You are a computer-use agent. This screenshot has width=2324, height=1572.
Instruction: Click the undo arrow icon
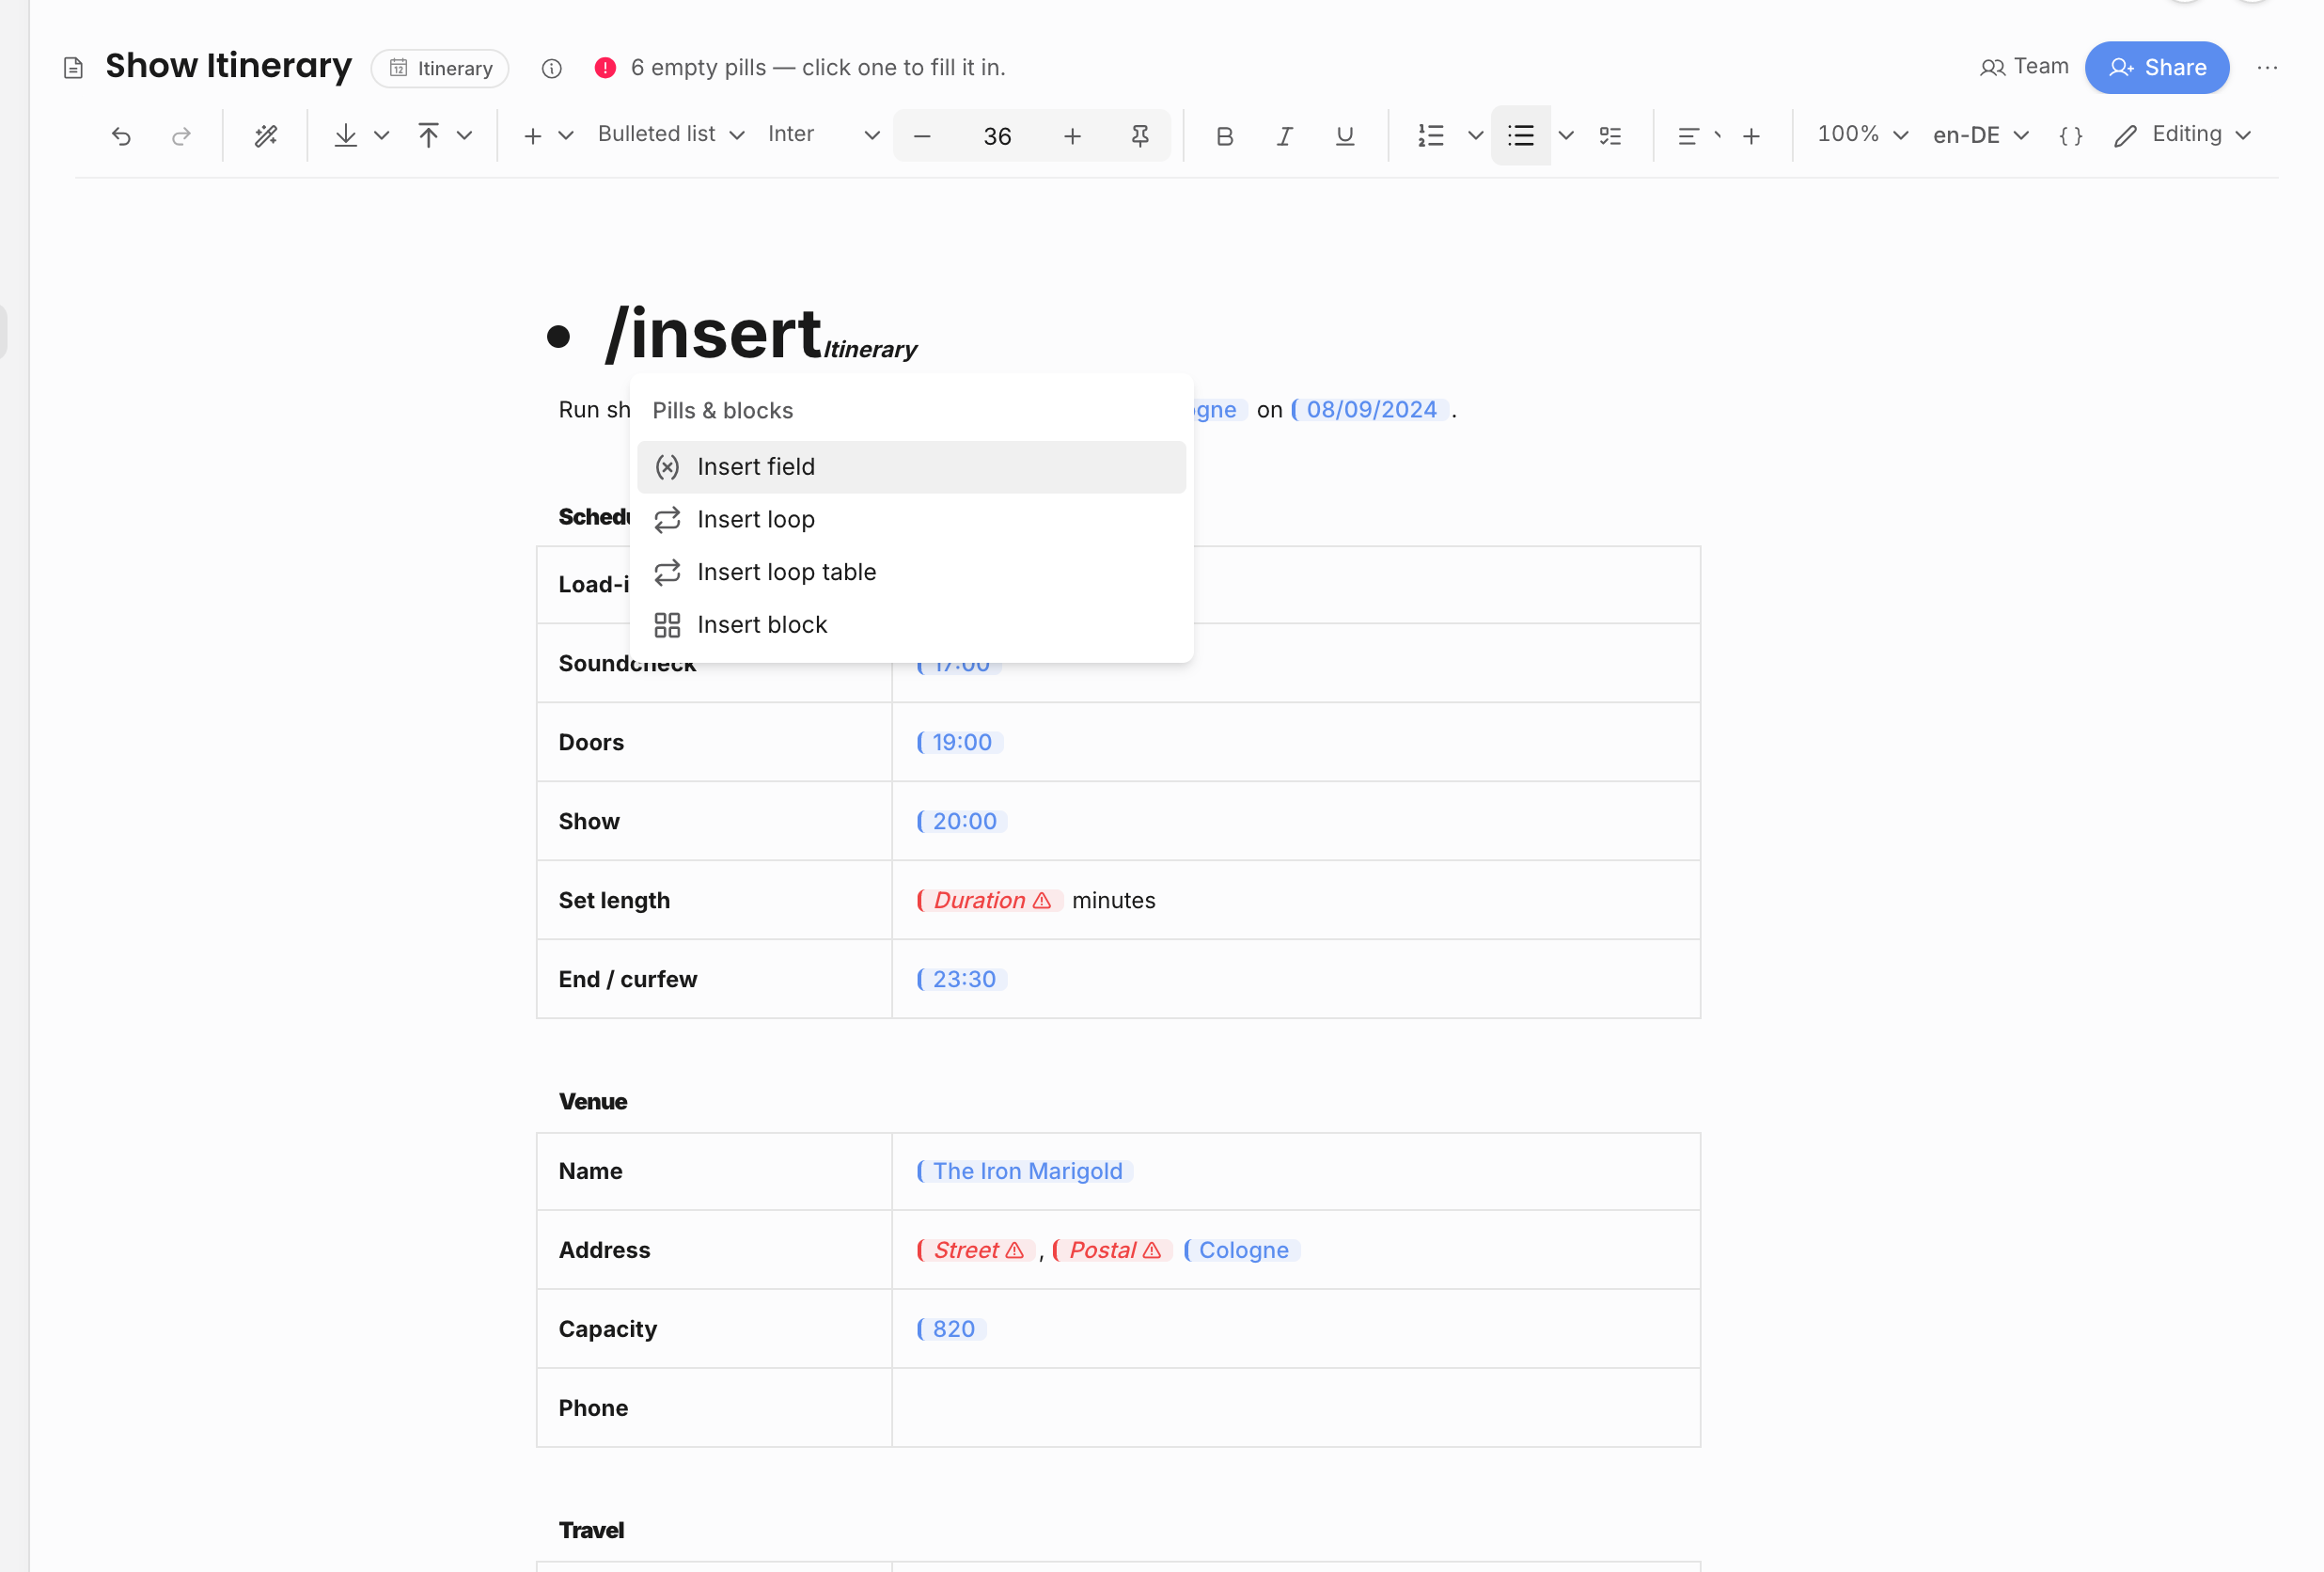pyautogui.click(x=121, y=135)
